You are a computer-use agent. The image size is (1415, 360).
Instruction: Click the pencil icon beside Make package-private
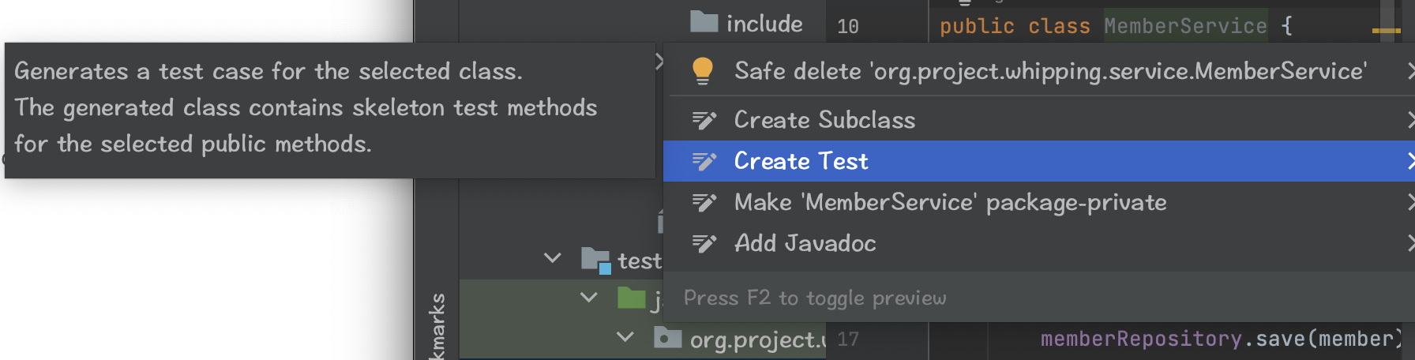click(x=704, y=202)
